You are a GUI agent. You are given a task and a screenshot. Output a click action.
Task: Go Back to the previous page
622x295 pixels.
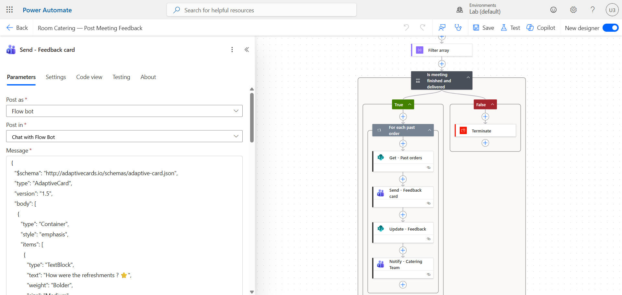(17, 28)
